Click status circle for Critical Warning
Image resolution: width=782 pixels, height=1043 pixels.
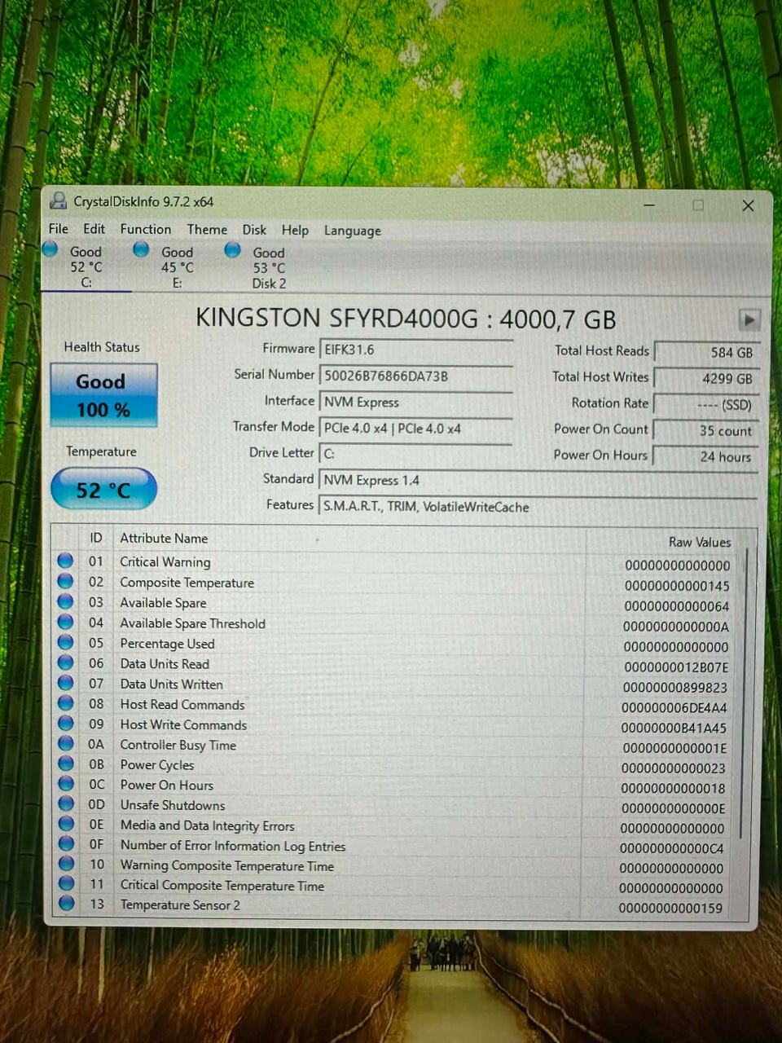point(65,561)
